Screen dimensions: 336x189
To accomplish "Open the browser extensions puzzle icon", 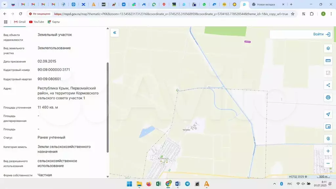I will pos(312,14).
